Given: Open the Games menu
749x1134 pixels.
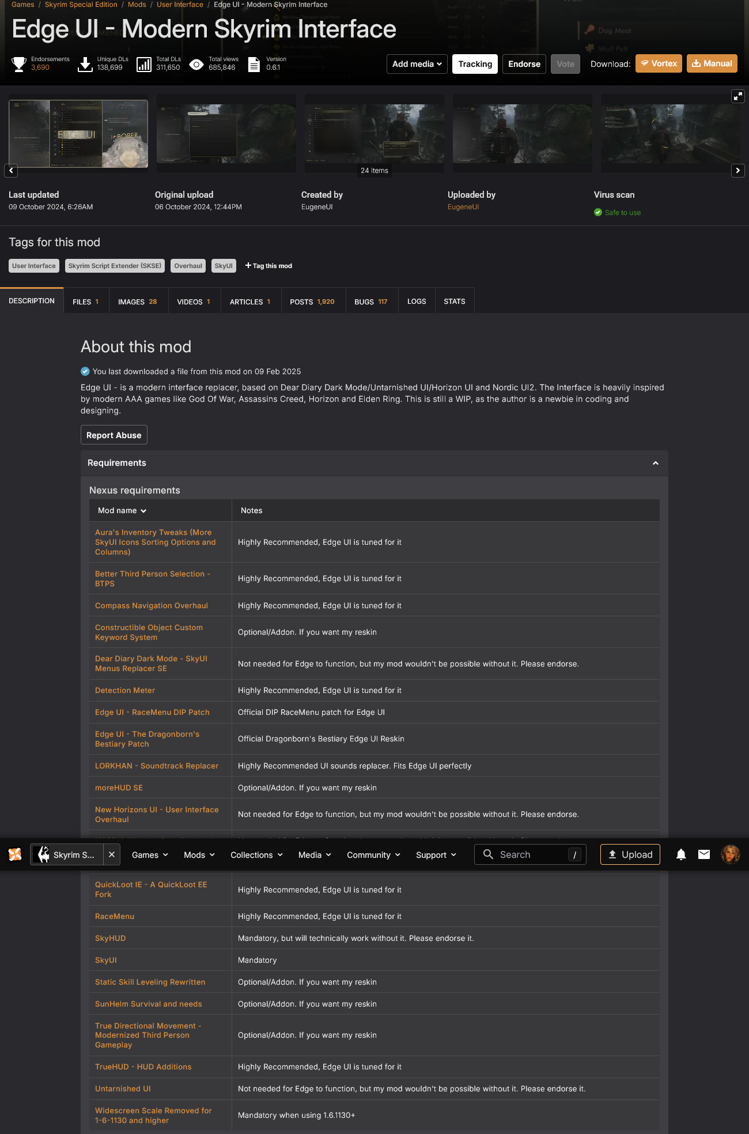Looking at the screenshot, I should click(150, 855).
